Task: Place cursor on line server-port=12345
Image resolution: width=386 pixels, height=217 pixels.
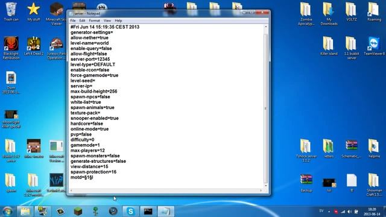Action: pos(90,59)
